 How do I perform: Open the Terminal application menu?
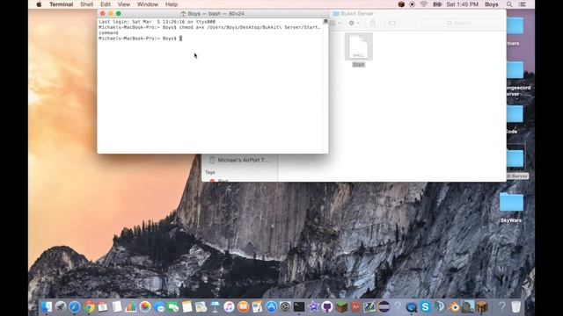point(61,4)
